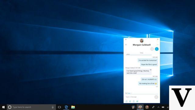195x110 pixels.
Task: Open the Windows Start menu
Action: point(3,107)
